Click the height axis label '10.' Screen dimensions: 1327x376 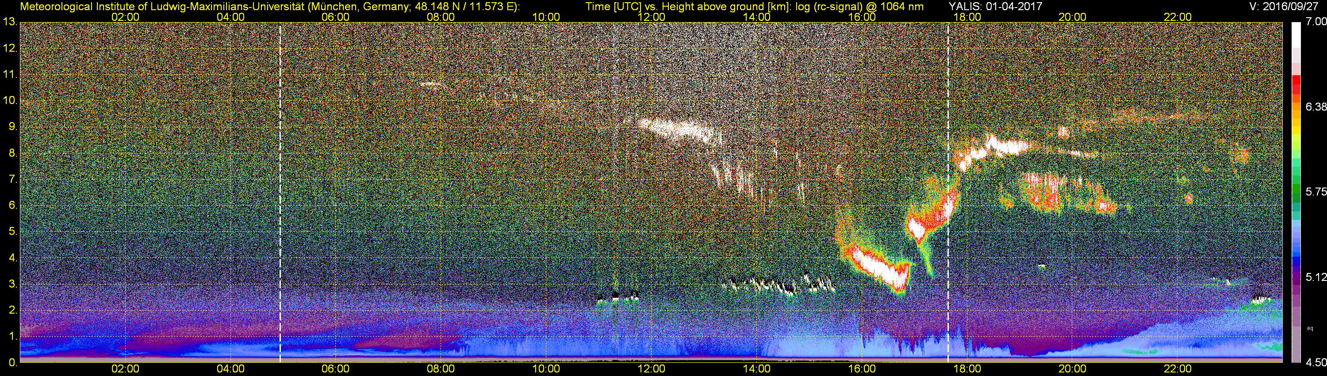[x=10, y=100]
